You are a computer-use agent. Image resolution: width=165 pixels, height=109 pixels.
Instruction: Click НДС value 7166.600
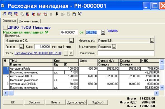[150, 69]
